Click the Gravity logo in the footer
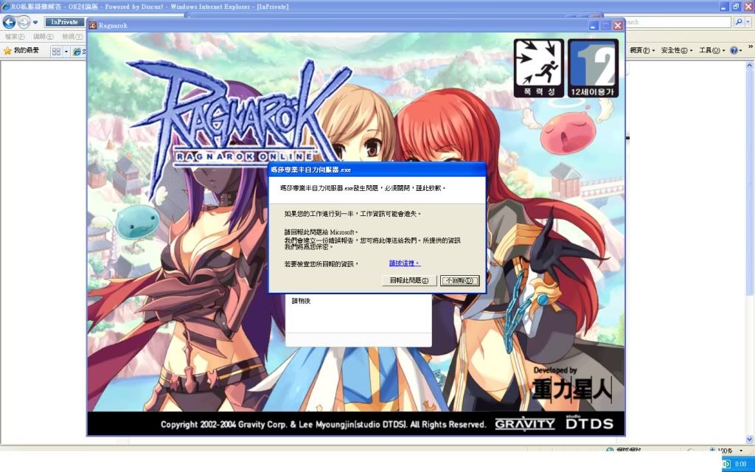The image size is (755, 472). click(x=525, y=424)
